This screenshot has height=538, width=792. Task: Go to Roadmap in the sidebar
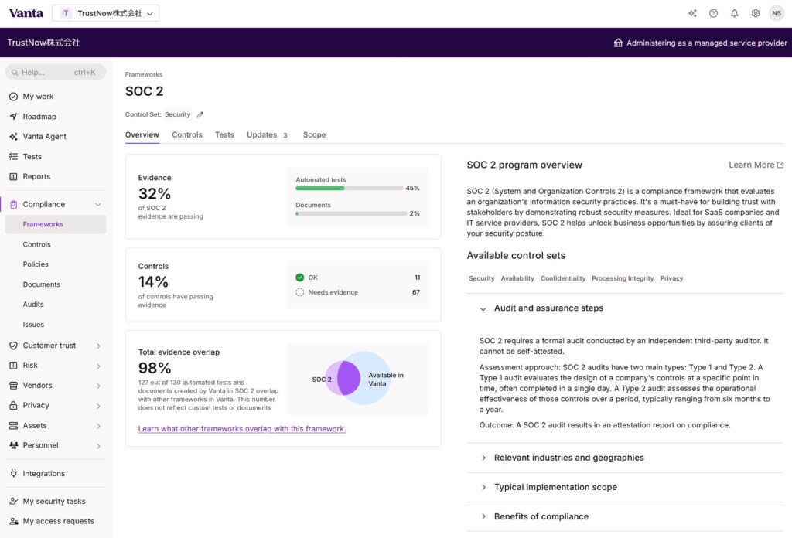point(39,117)
